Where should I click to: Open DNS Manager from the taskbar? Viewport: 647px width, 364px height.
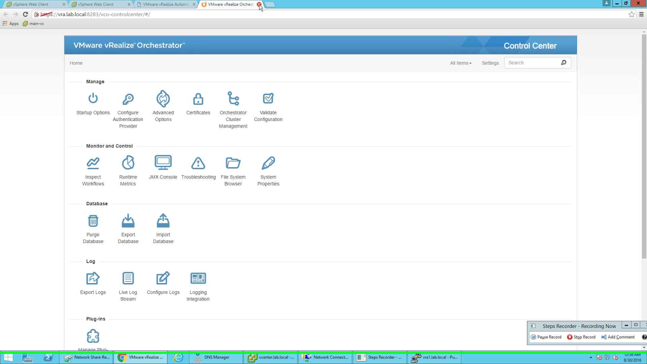[216, 358]
